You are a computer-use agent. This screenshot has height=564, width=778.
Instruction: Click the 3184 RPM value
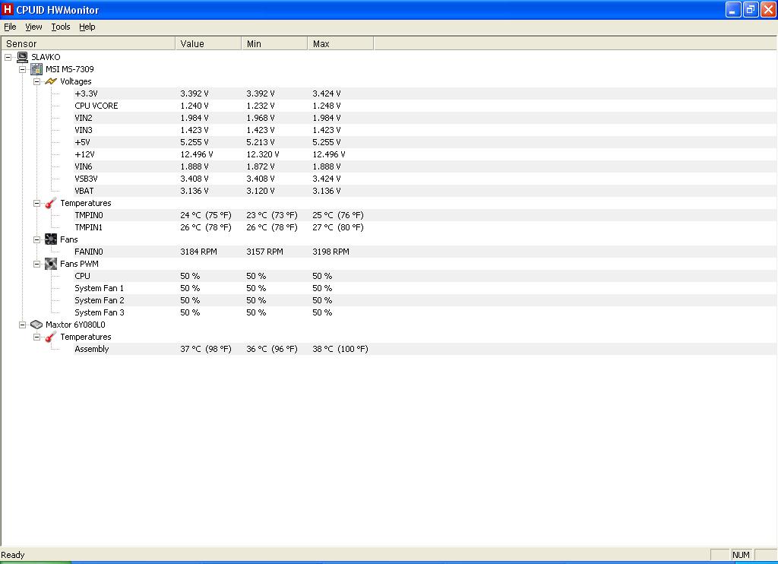(198, 252)
